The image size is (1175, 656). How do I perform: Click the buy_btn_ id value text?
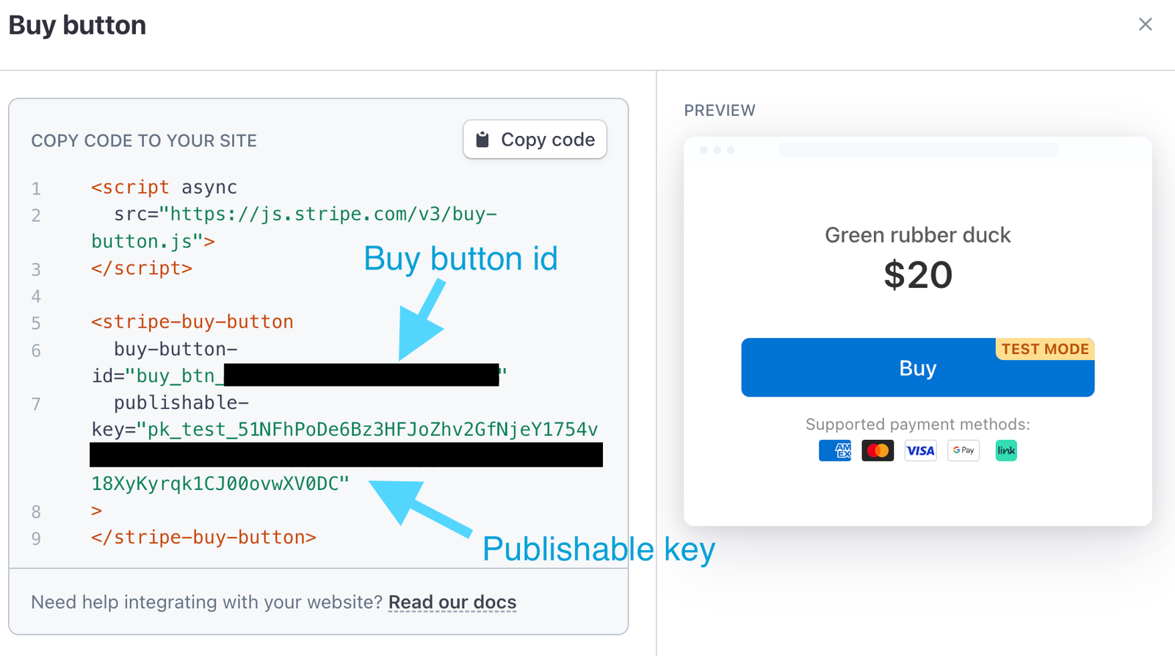[x=175, y=376]
